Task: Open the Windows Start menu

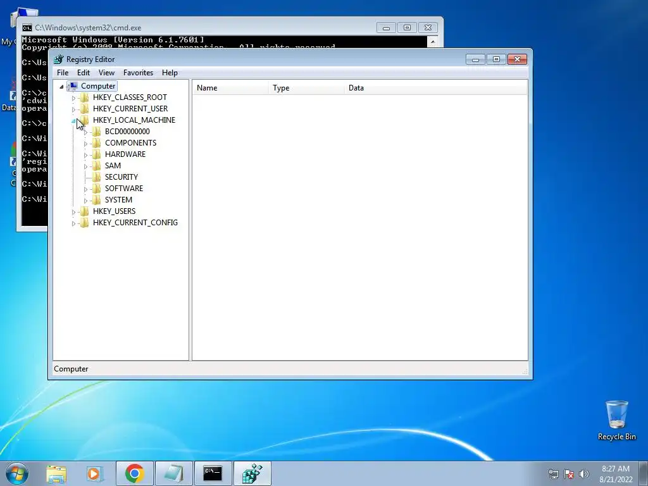Action: pos(16,473)
